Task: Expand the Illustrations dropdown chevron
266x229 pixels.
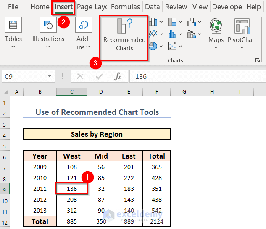Action: pyautogui.click(x=48, y=47)
